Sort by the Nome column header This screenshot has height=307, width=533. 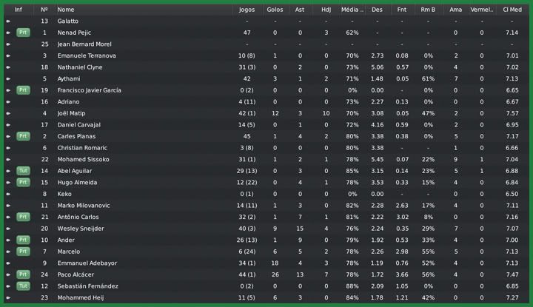tap(66, 10)
